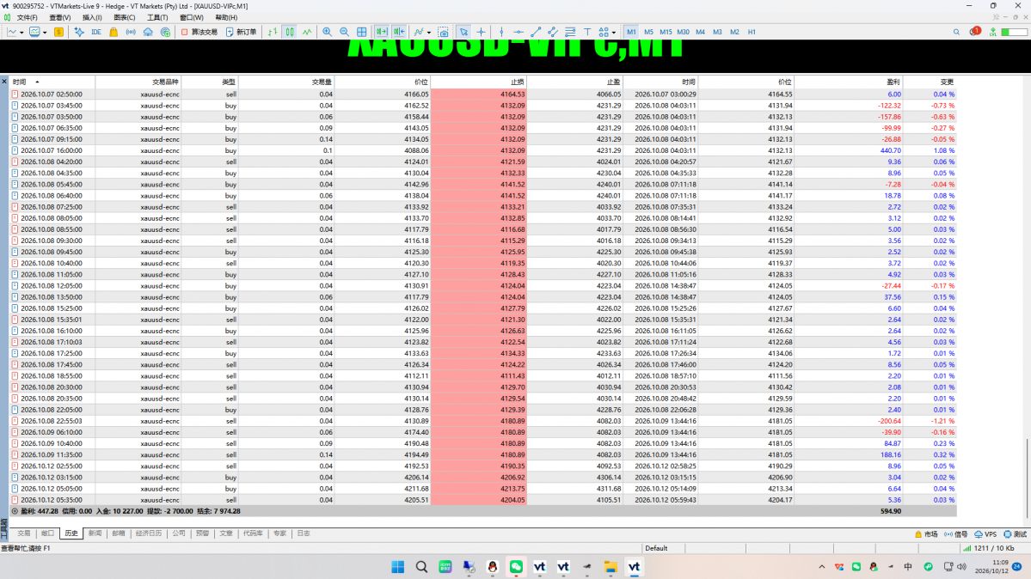1031x579 pixels.
Task: Close the toolbox panel with its X
Action: [x=4, y=82]
